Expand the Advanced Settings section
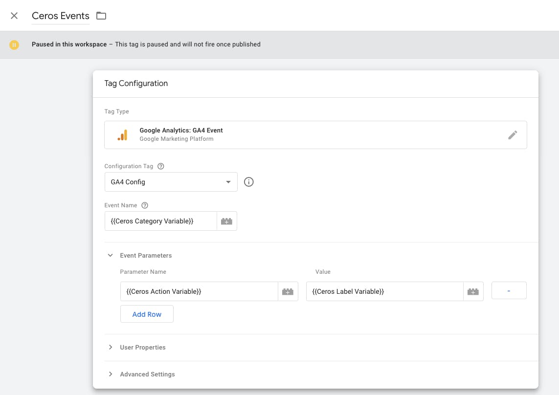The image size is (559, 395). [111, 374]
